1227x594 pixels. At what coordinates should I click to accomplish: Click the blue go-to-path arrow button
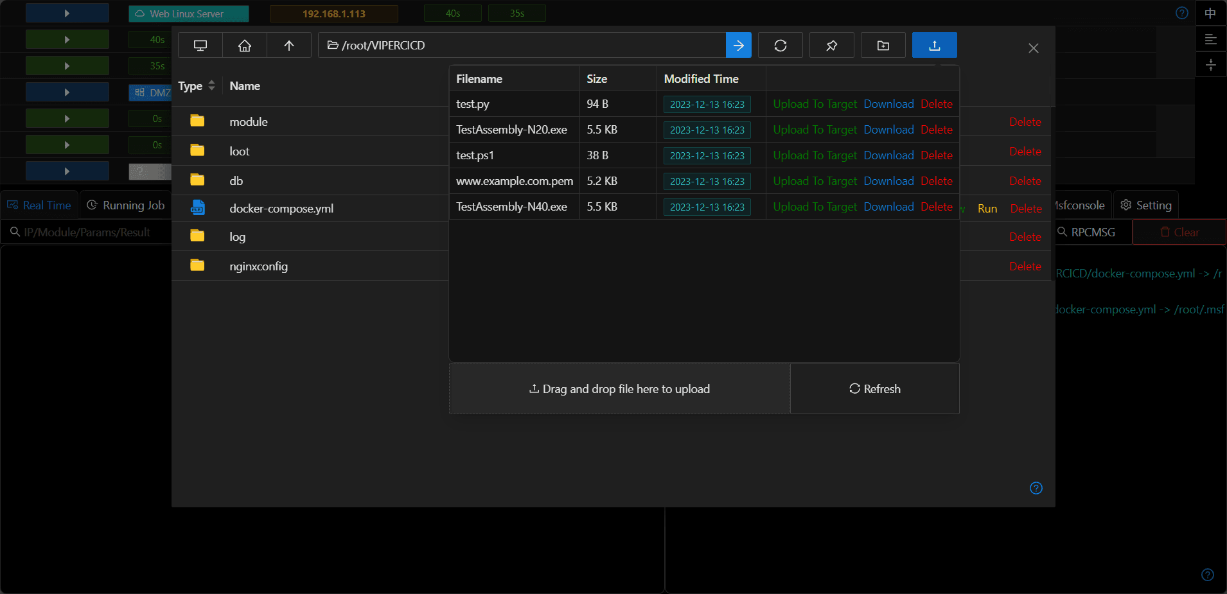pyautogui.click(x=739, y=46)
